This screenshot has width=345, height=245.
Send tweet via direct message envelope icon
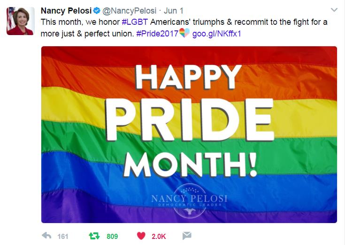[186, 236]
